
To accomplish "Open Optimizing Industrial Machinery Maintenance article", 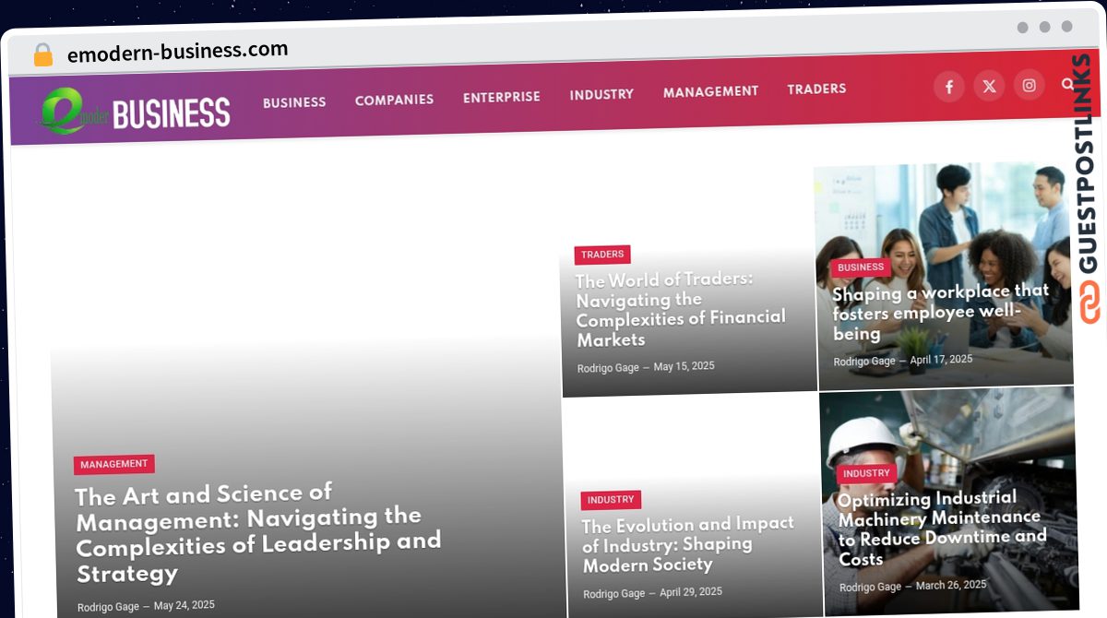I will pos(942,527).
